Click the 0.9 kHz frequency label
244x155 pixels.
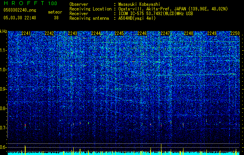(3, 89)
